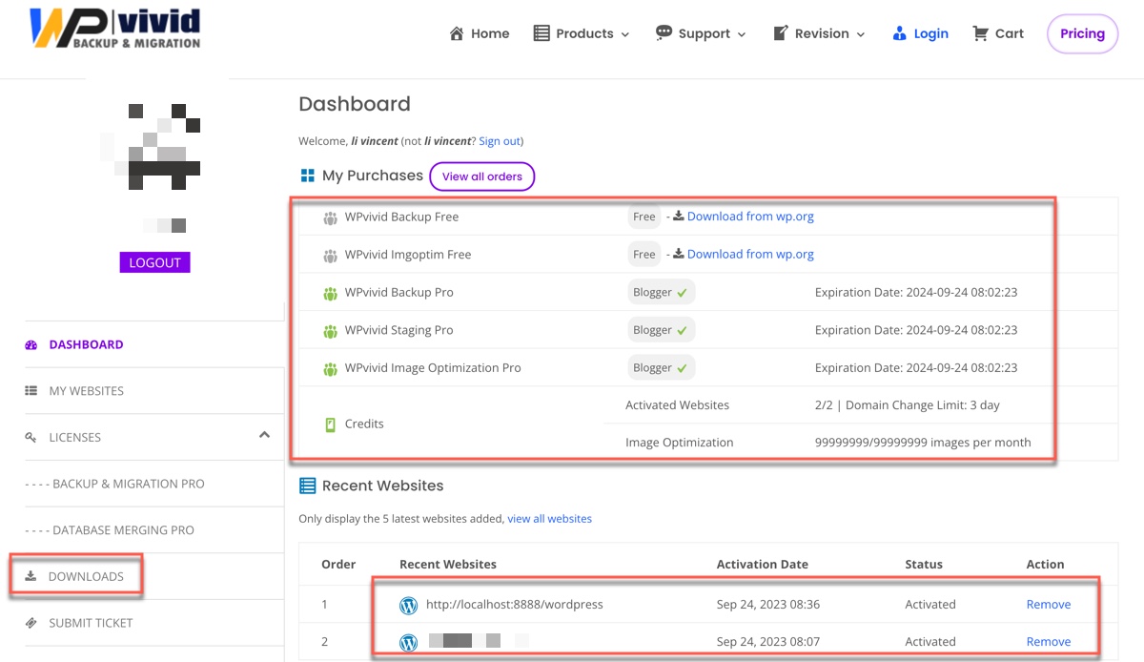The width and height of the screenshot is (1144, 662).
Task: Click the Free badge for Backup Free
Action: (644, 217)
